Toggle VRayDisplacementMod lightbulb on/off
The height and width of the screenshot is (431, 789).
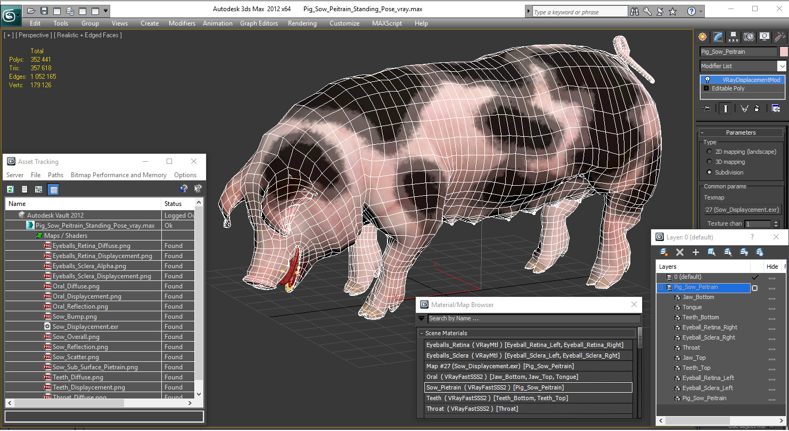[x=708, y=80]
